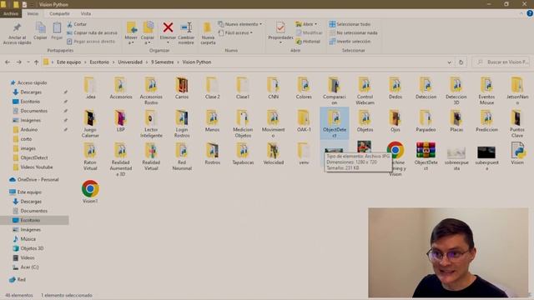Switch to the Inicio tab
The width and height of the screenshot is (534, 300).
[33, 13]
